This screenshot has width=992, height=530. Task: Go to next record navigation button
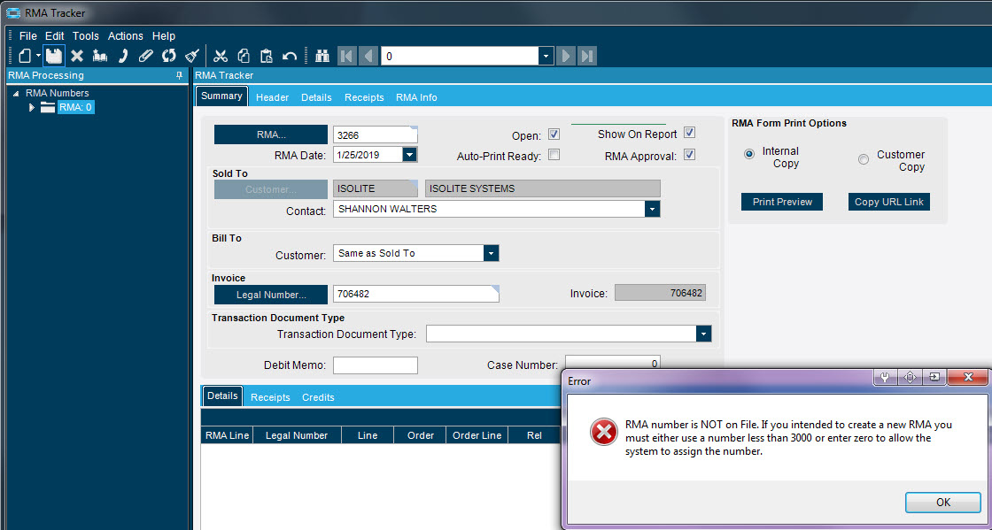(566, 56)
